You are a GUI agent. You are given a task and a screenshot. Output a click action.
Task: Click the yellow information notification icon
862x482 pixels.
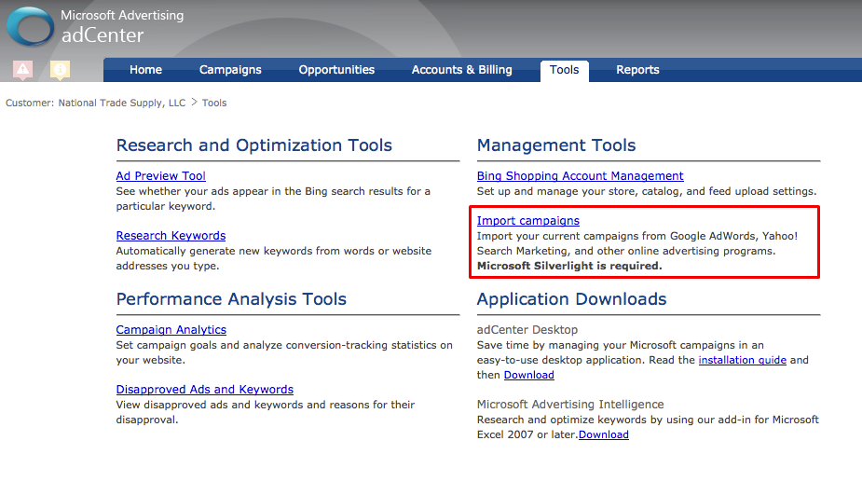pos(60,70)
